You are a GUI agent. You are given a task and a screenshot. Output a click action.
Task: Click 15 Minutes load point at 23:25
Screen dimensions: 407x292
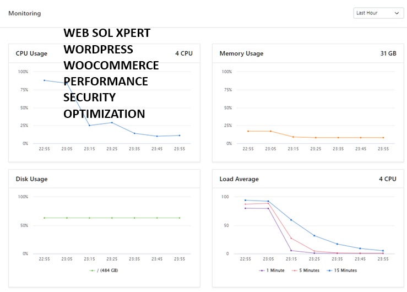point(314,236)
